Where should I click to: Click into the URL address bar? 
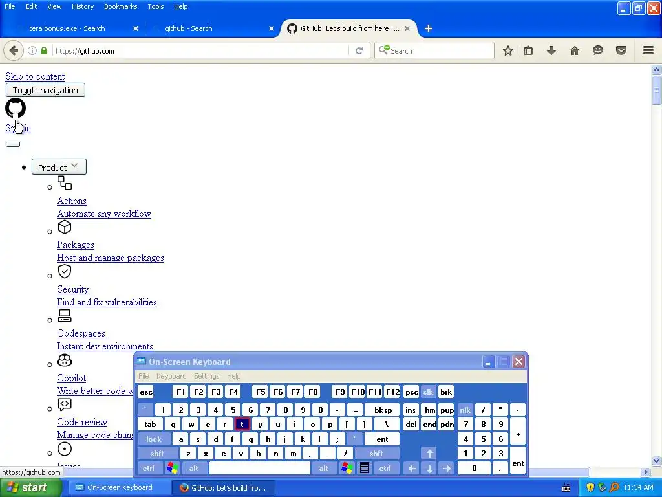point(200,50)
